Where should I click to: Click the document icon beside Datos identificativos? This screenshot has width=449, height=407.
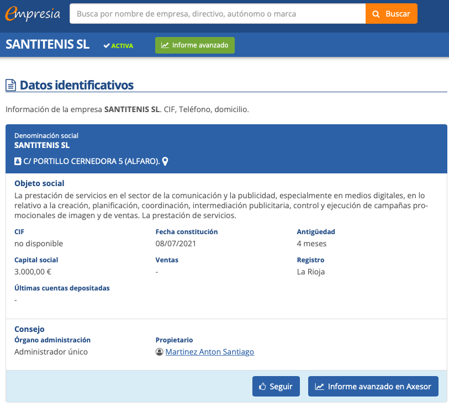click(11, 86)
